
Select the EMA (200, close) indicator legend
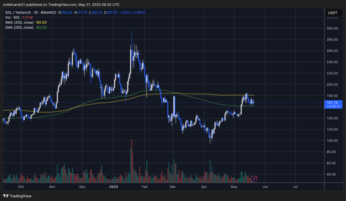(19, 27)
